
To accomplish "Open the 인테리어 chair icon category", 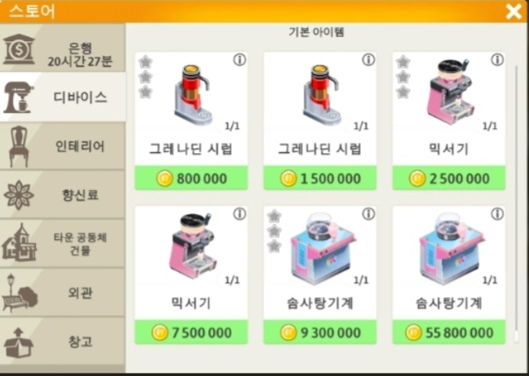I will [19, 146].
